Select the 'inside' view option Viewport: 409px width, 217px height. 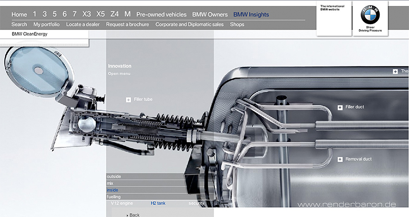click(112, 190)
